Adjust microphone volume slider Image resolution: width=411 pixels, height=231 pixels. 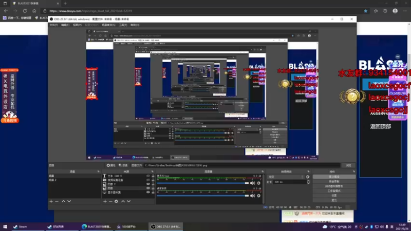point(202,183)
